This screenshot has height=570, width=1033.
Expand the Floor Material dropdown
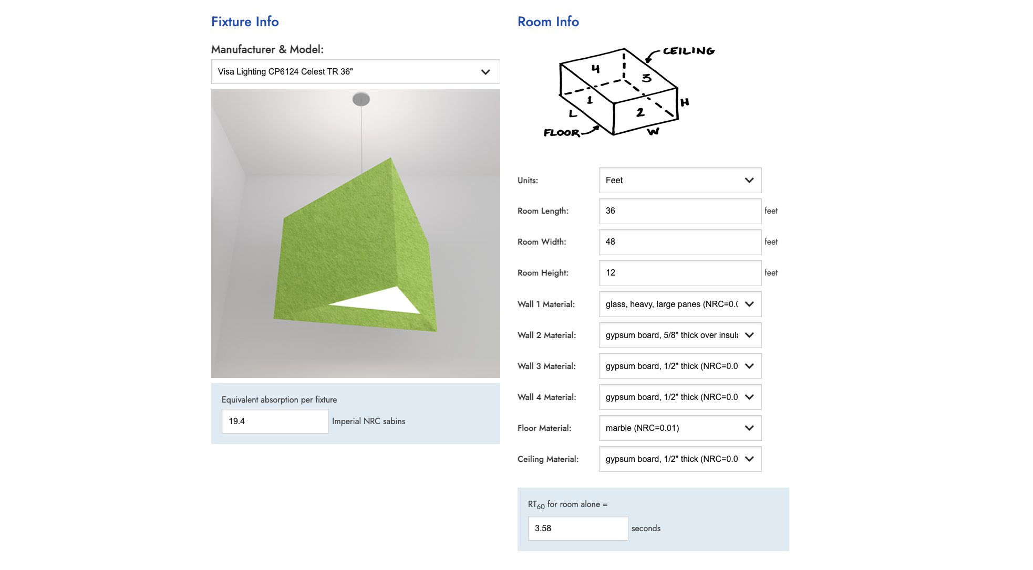(749, 427)
